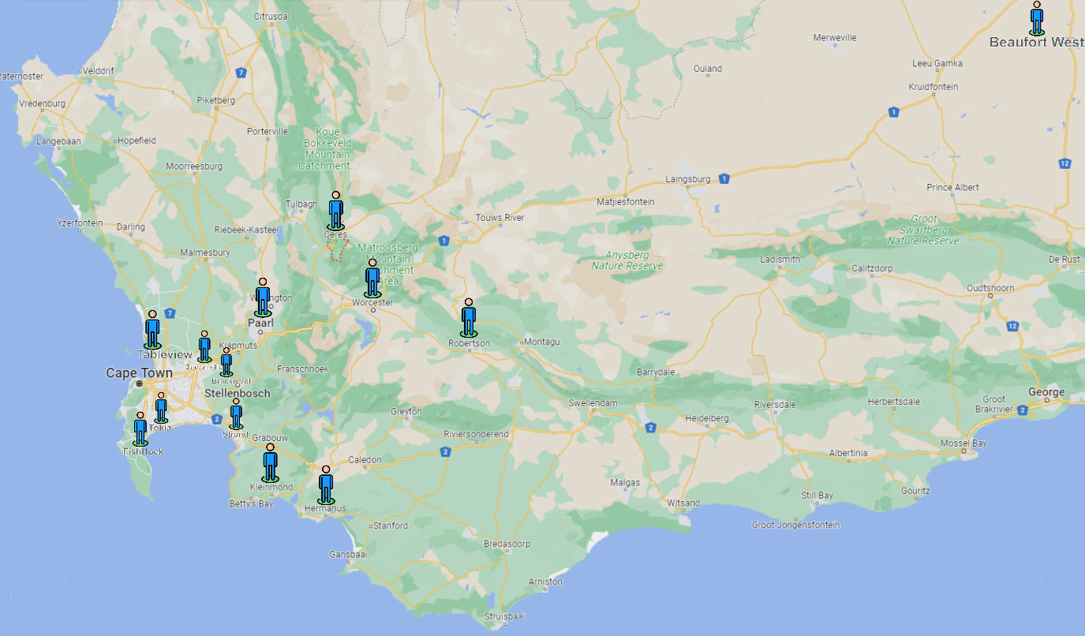Select the person marker above Ceres
The width and height of the screenshot is (1085, 636).
point(335,211)
